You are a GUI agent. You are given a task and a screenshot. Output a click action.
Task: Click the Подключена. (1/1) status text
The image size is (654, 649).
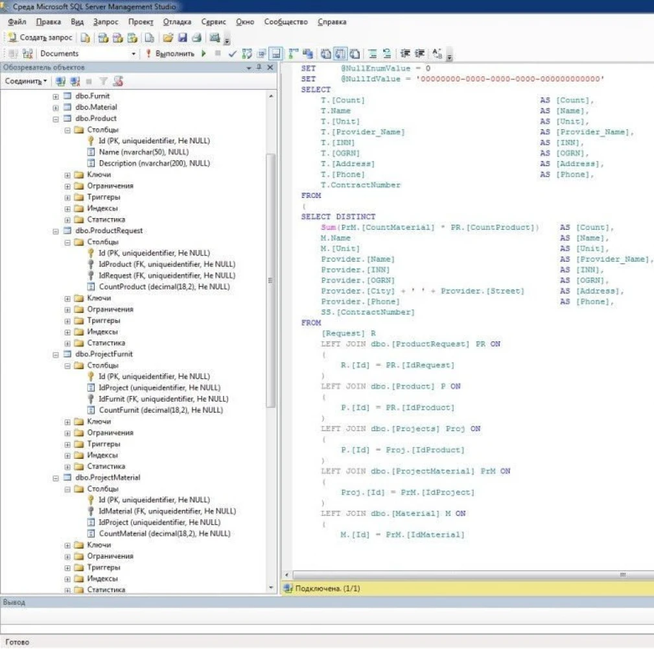coord(327,589)
